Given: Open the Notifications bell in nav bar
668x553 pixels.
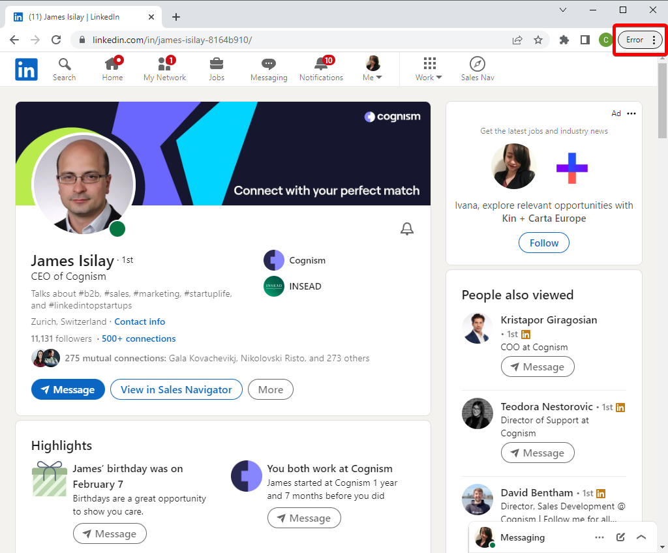Looking at the screenshot, I should coord(321,69).
